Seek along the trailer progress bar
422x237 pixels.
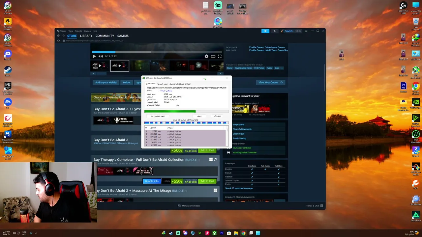158,52
